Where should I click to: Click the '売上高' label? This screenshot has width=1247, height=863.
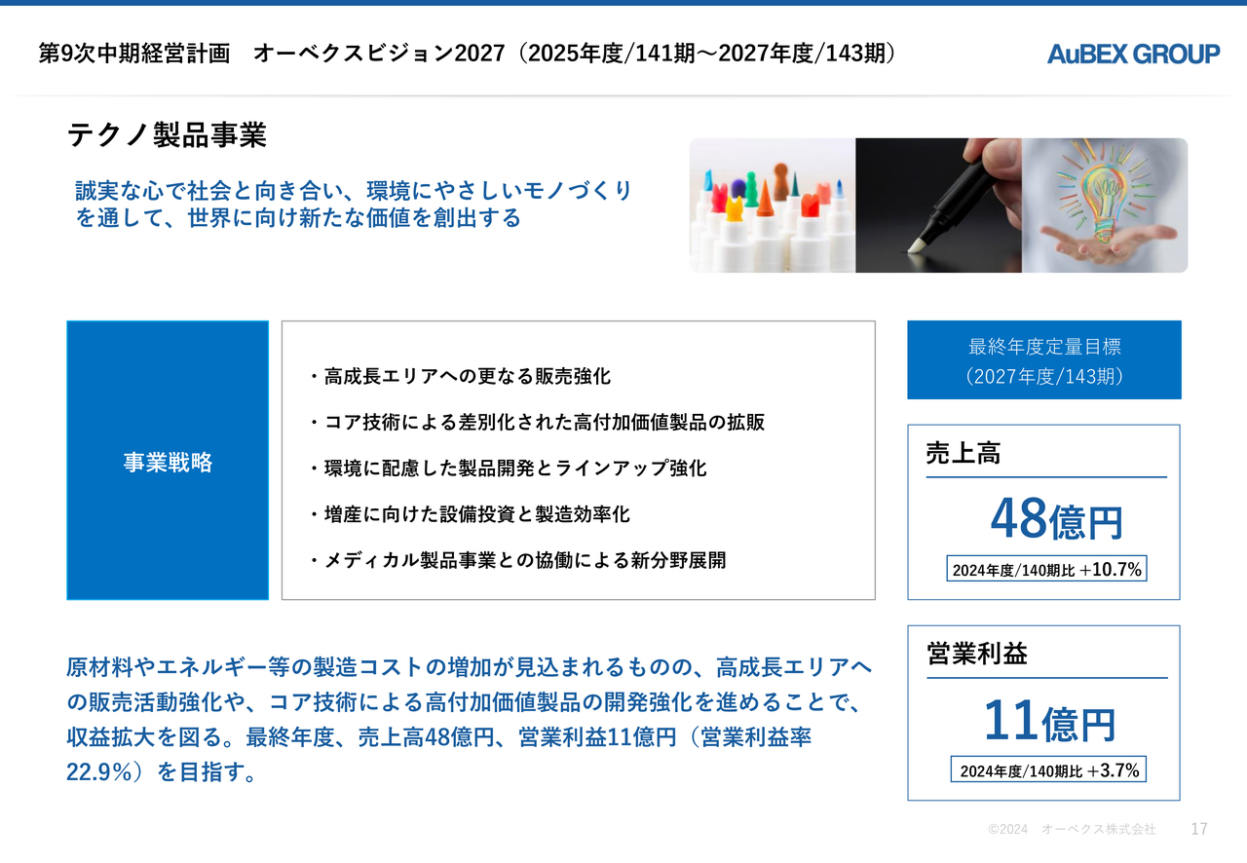[x=964, y=453]
